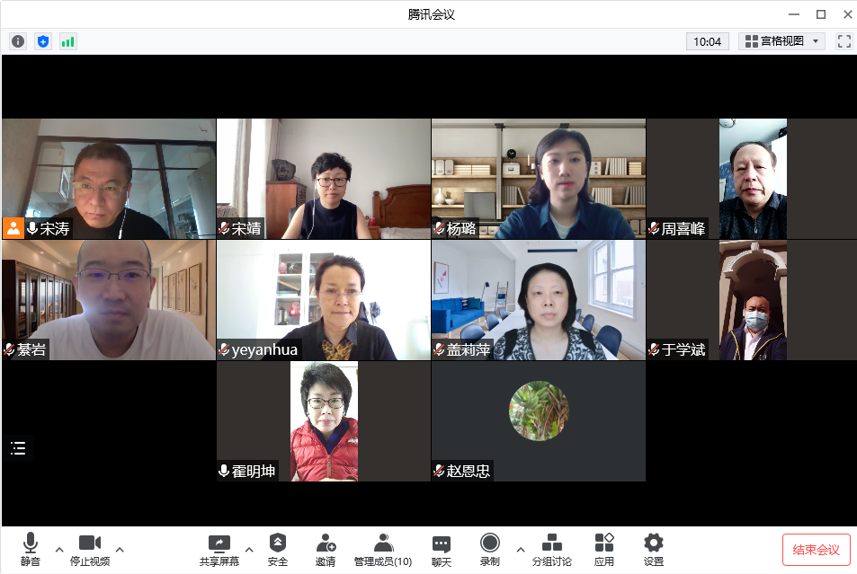The width and height of the screenshot is (857, 574).
Task: Select 杨璐's video tile
Action: 538,179
